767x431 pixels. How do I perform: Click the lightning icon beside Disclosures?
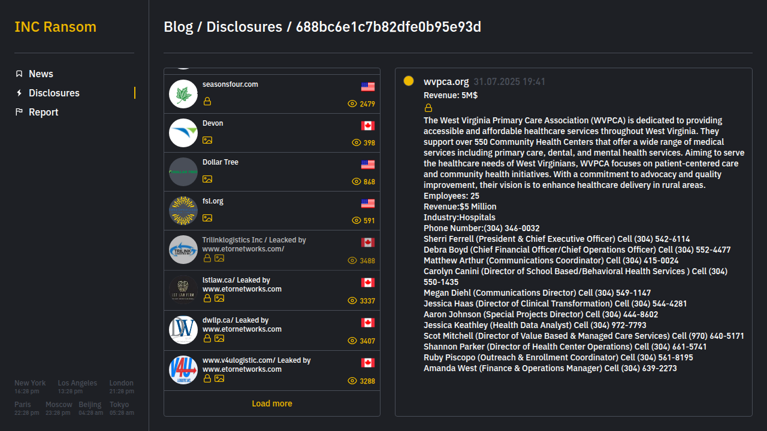(x=19, y=93)
